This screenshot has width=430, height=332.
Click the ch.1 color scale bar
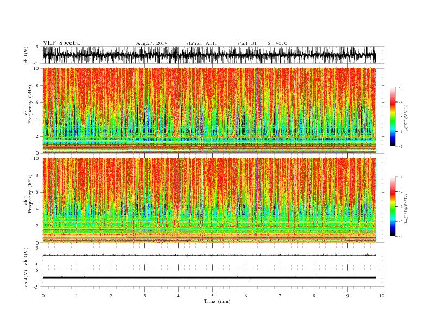point(393,117)
